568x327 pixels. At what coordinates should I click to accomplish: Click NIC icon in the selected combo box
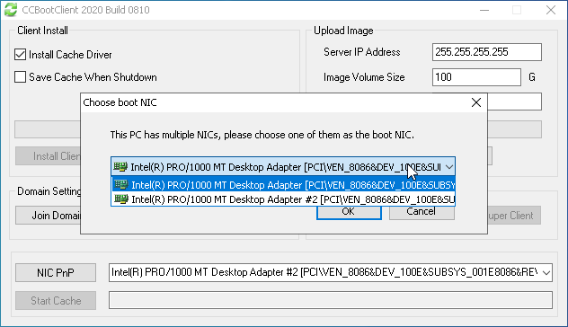[120, 166]
